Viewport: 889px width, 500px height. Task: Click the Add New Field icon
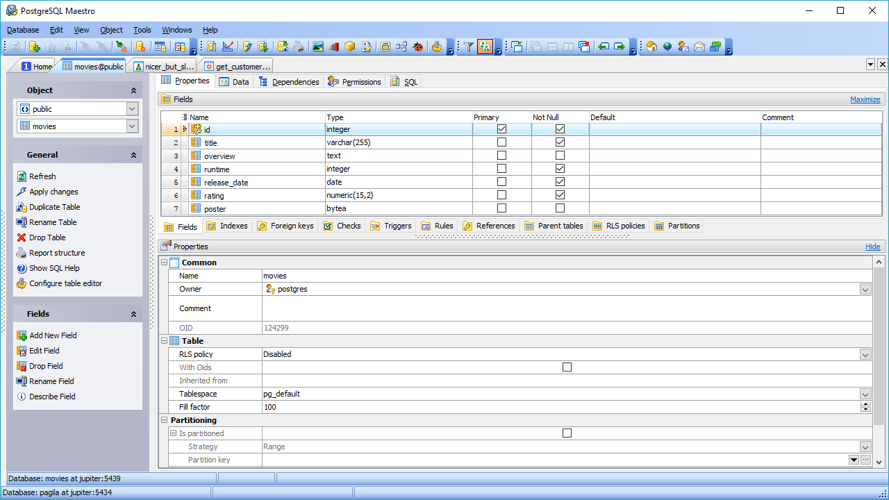22,335
